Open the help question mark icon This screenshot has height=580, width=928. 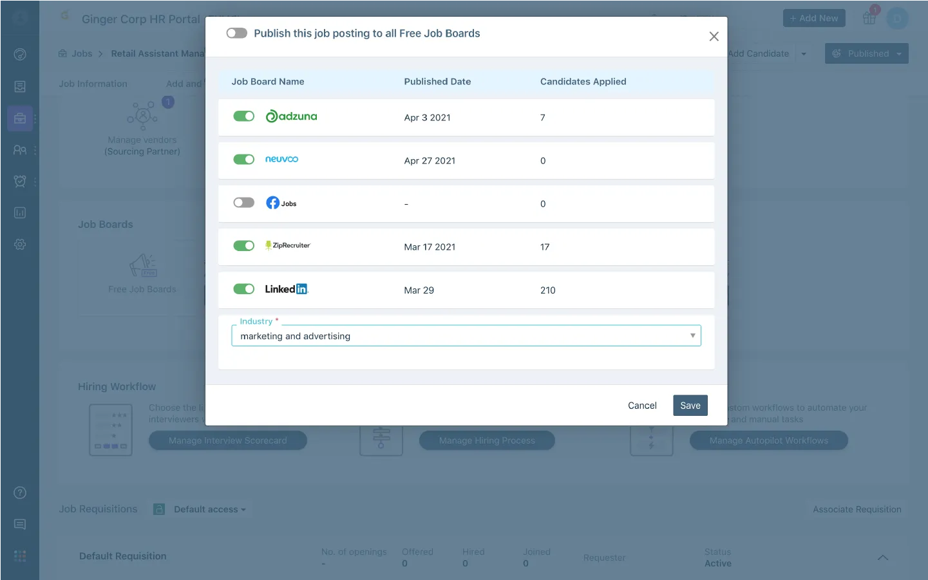point(20,492)
